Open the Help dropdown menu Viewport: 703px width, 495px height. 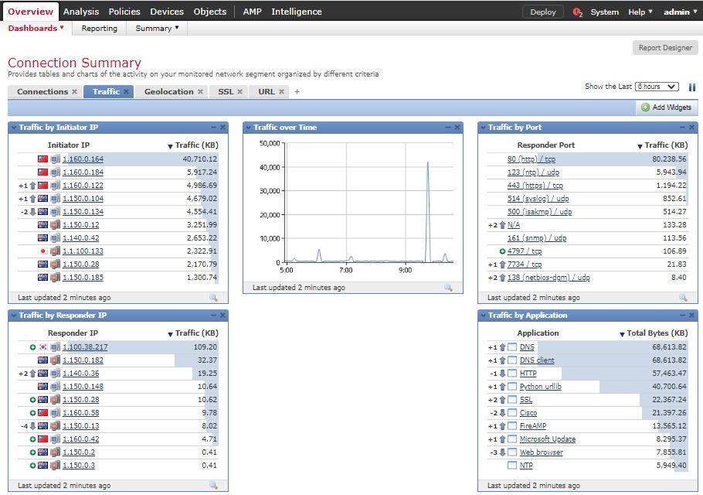[x=640, y=12]
